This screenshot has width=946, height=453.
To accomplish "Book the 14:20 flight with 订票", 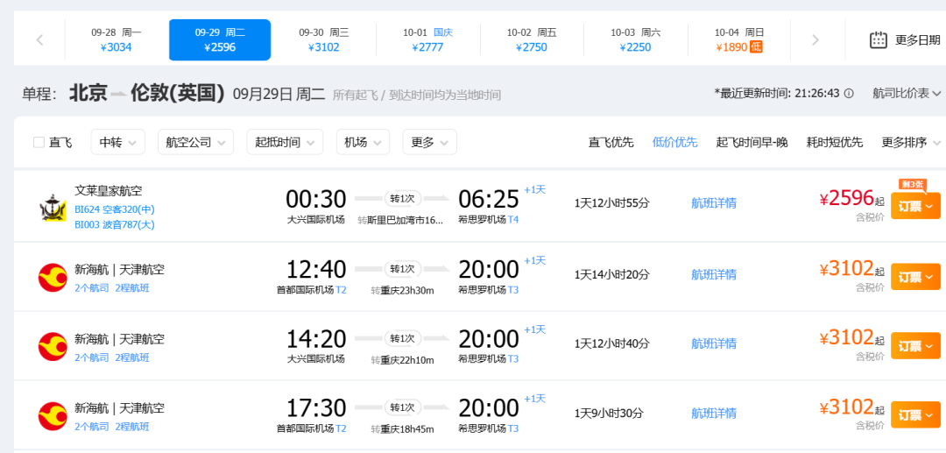I will coord(915,346).
